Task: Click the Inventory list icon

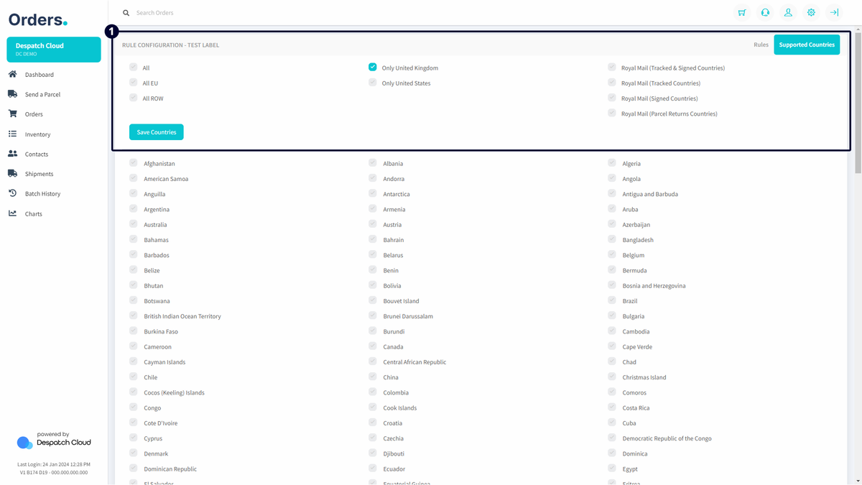Action: tap(12, 134)
